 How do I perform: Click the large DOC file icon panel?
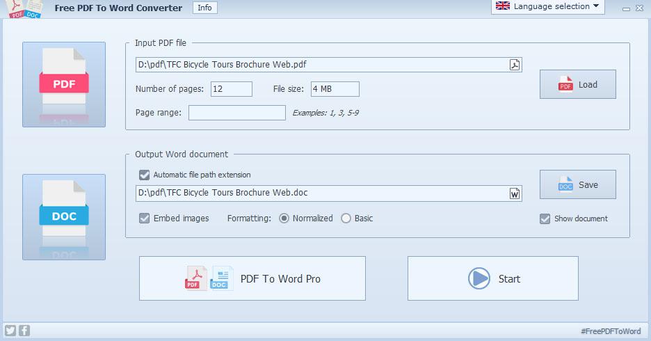pos(64,217)
